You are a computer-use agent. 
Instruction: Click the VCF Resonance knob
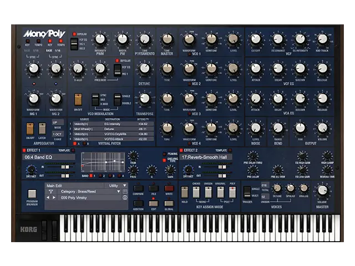coord(278,39)
